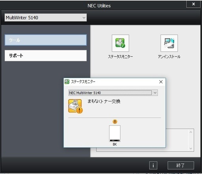The height and width of the screenshot is (174, 202).
Task: Click the 終了 button
Action: 181,165
